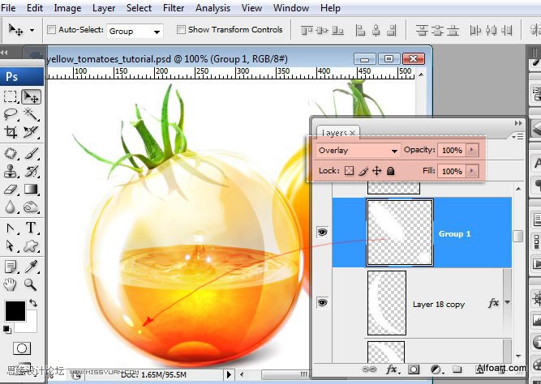The width and height of the screenshot is (541, 384).
Task: Open the Layer menu
Action: pos(104,7)
